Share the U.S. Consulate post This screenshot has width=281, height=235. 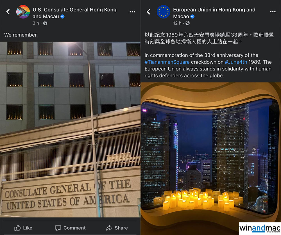click(x=117, y=228)
